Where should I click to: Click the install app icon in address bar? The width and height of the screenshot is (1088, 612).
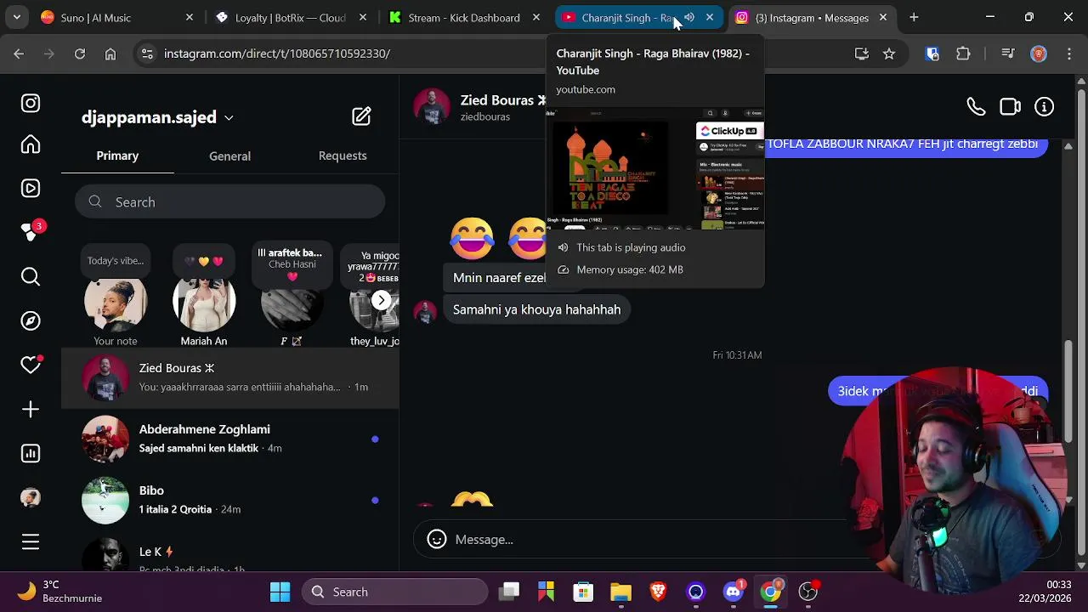coord(862,54)
